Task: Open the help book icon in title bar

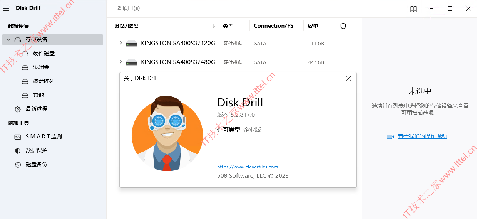Action: click(413, 8)
